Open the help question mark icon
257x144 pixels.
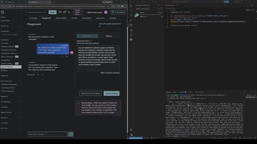(x=60, y=12)
